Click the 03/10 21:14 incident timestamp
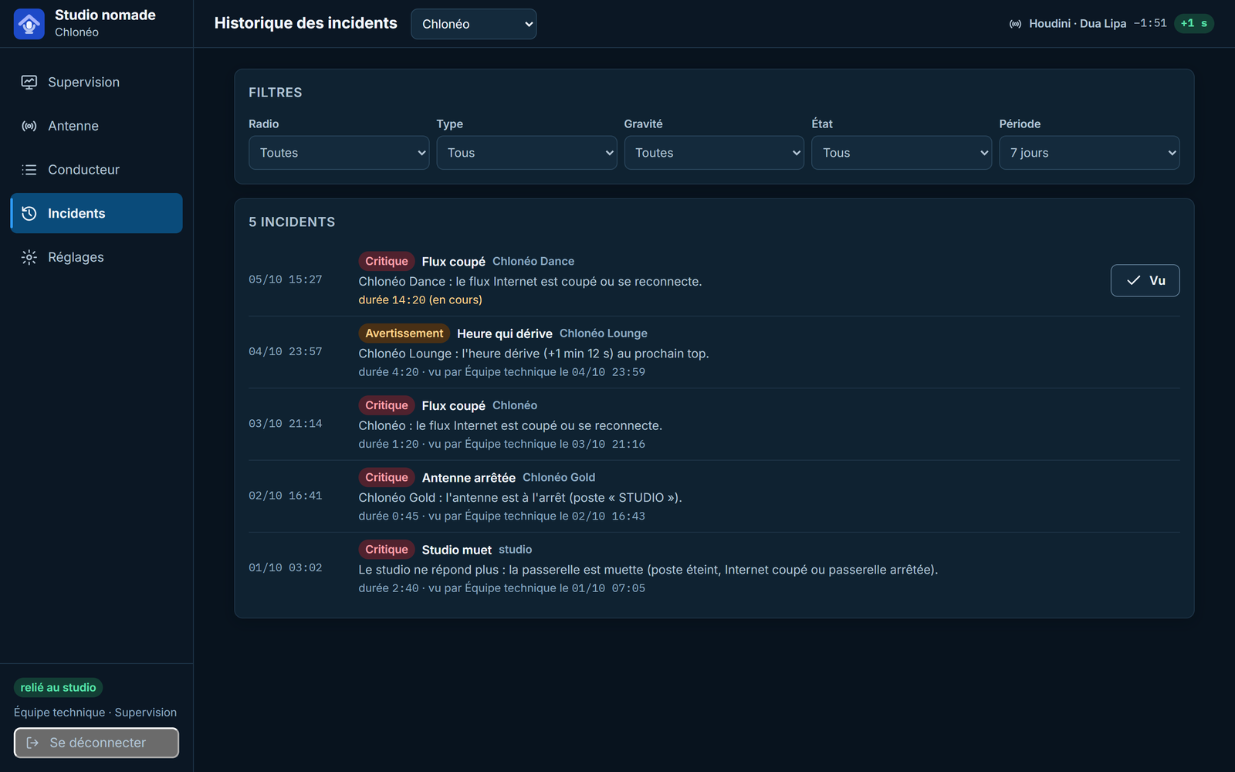1235x772 pixels. pyautogui.click(x=285, y=424)
